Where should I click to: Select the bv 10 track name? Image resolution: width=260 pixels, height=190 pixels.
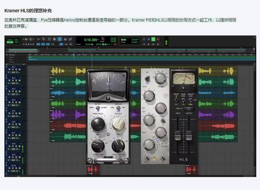click(x=14, y=165)
